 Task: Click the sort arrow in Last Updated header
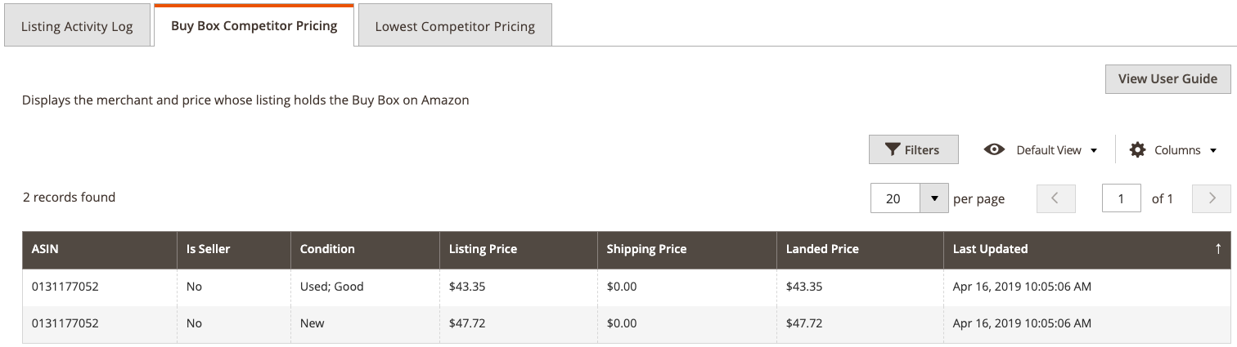tap(1218, 249)
